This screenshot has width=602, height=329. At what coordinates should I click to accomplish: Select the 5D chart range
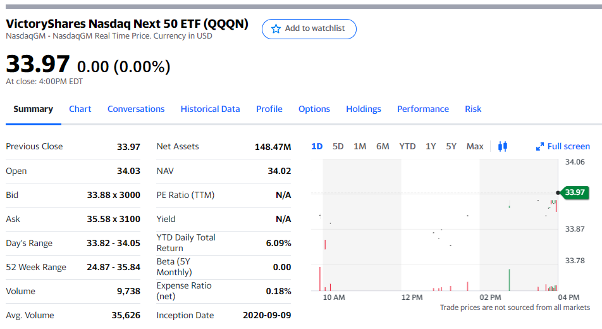[x=338, y=146]
